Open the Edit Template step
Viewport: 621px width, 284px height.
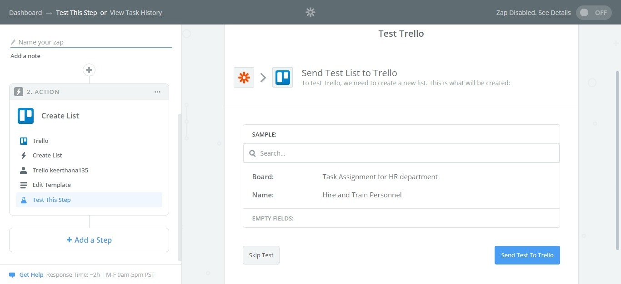click(x=89, y=185)
